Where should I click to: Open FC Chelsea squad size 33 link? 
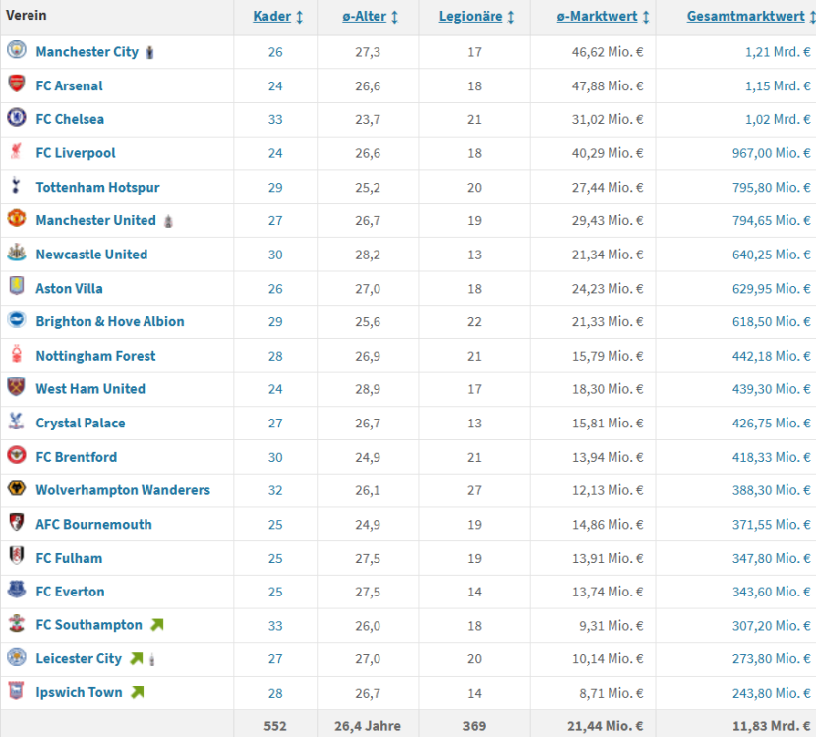click(x=275, y=119)
